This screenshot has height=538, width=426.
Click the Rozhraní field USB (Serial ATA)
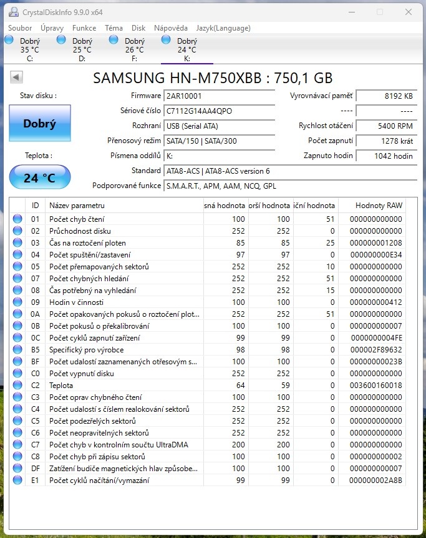(219, 126)
